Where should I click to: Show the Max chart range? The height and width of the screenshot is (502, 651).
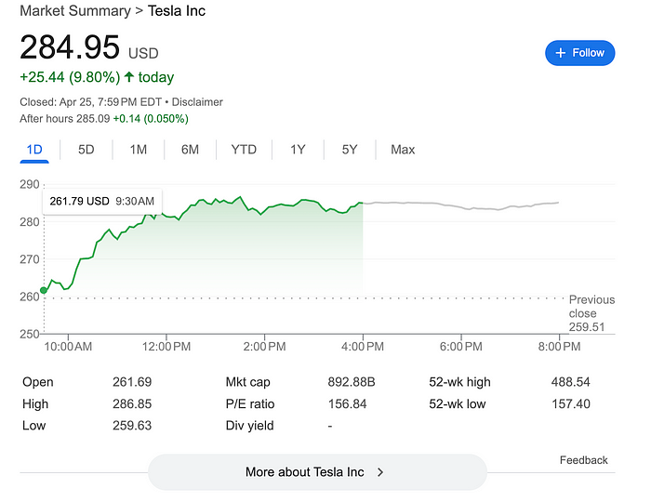403,150
